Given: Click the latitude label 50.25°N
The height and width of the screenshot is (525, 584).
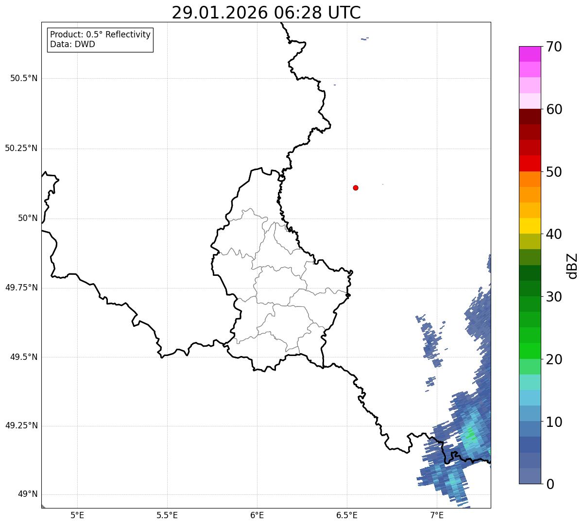Looking at the screenshot, I should point(21,148).
